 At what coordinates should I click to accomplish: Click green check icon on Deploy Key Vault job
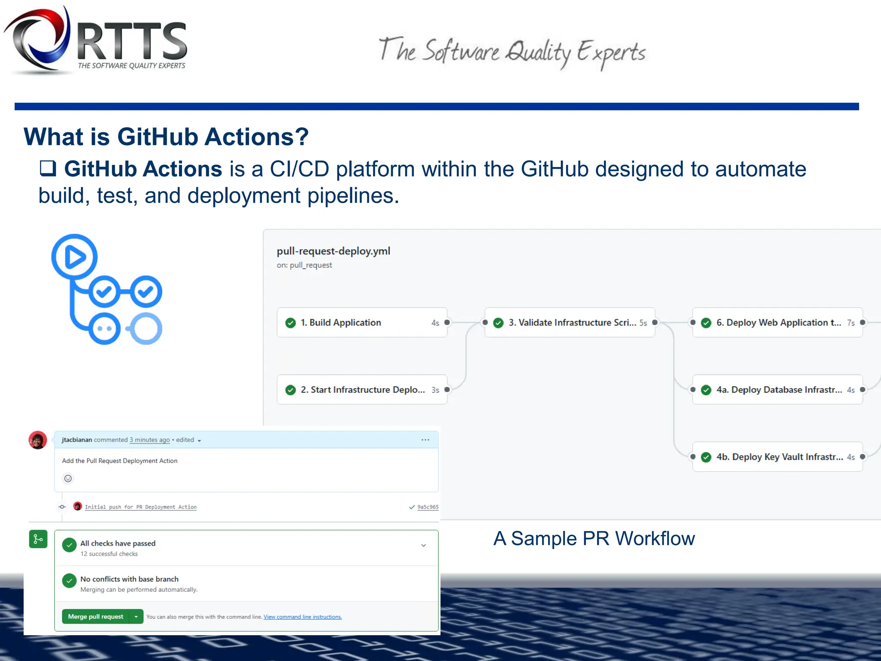[x=706, y=457]
